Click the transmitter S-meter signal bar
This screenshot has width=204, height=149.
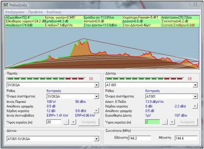(46, 79)
